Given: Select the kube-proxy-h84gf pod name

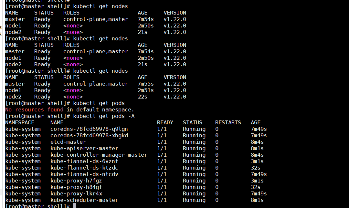Looking at the screenshot, I should (x=76, y=187).
